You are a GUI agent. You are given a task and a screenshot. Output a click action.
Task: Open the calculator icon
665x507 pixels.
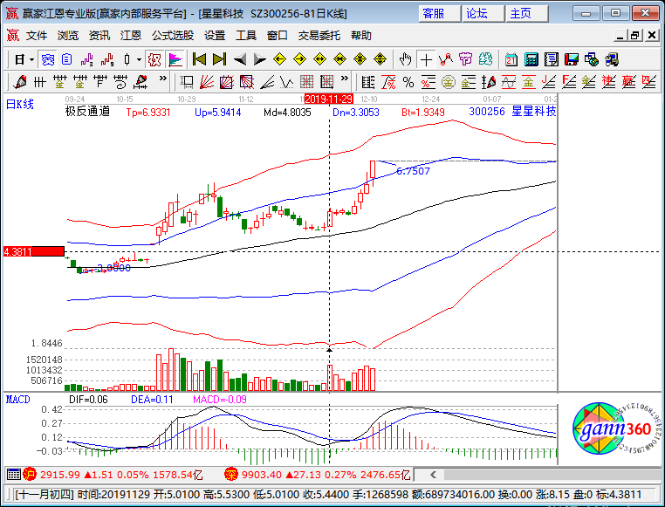[531, 59]
